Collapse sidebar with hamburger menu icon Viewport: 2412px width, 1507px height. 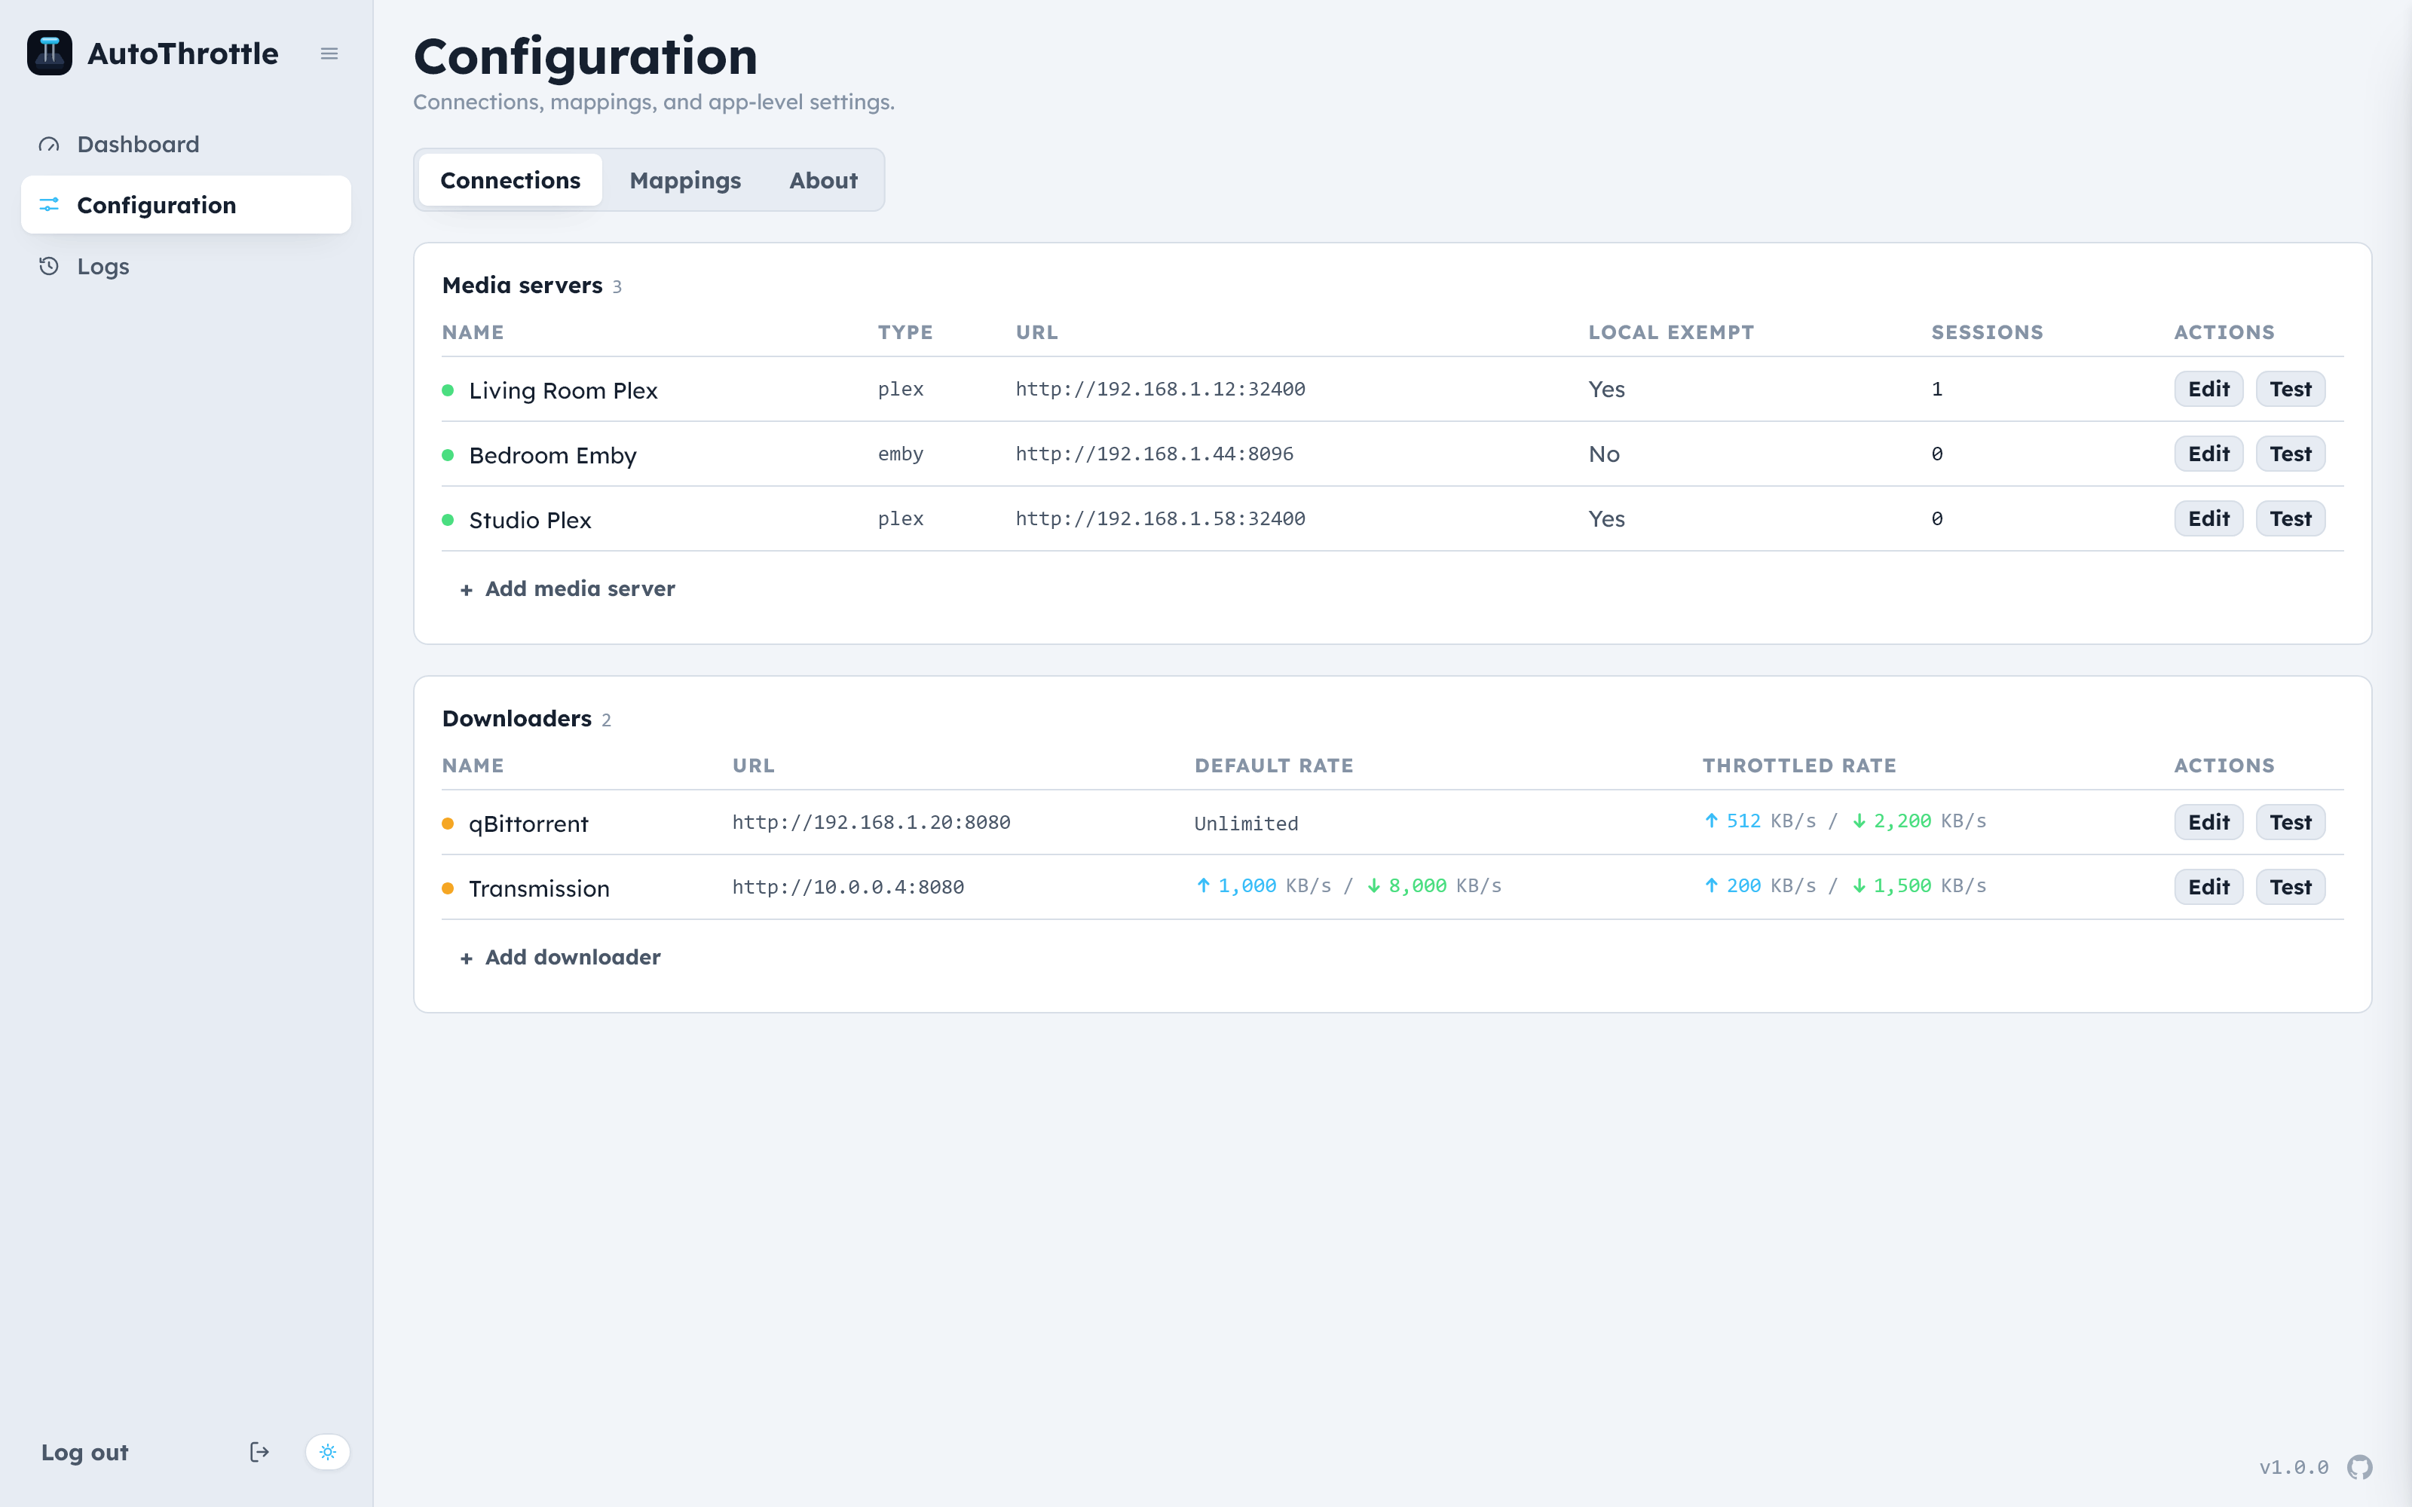tap(329, 53)
